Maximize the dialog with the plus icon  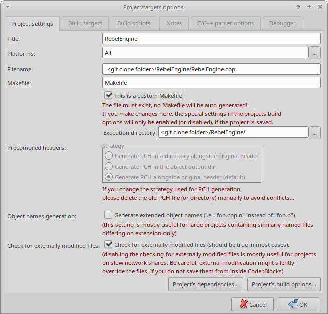[309, 7]
